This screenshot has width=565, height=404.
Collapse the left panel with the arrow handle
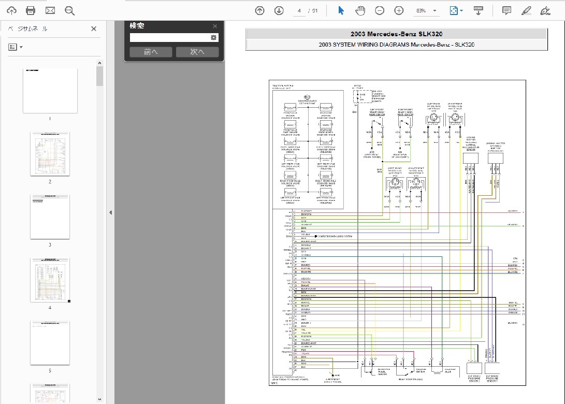click(x=110, y=212)
